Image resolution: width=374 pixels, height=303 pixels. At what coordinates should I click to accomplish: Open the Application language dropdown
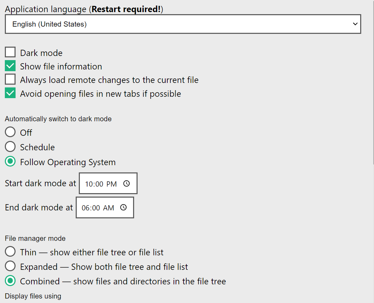[183, 24]
